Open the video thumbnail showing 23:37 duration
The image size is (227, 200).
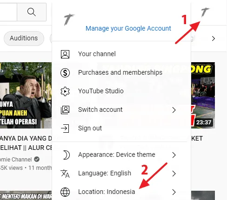pyautogui.click(x=203, y=95)
